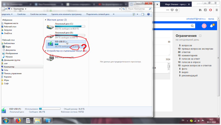Open Библиотеки in navigation pane
The height and width of the screenshot is (125, 221).
9,44
